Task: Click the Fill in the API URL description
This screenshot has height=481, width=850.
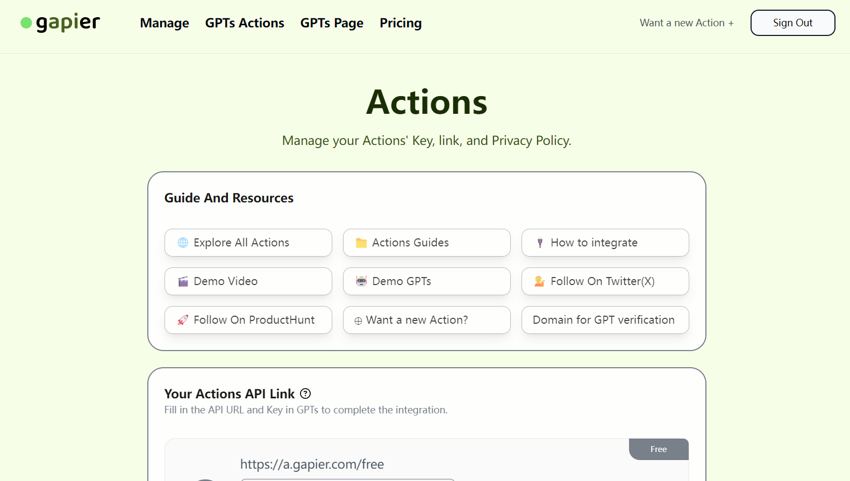Action: [x=306, y=410]
